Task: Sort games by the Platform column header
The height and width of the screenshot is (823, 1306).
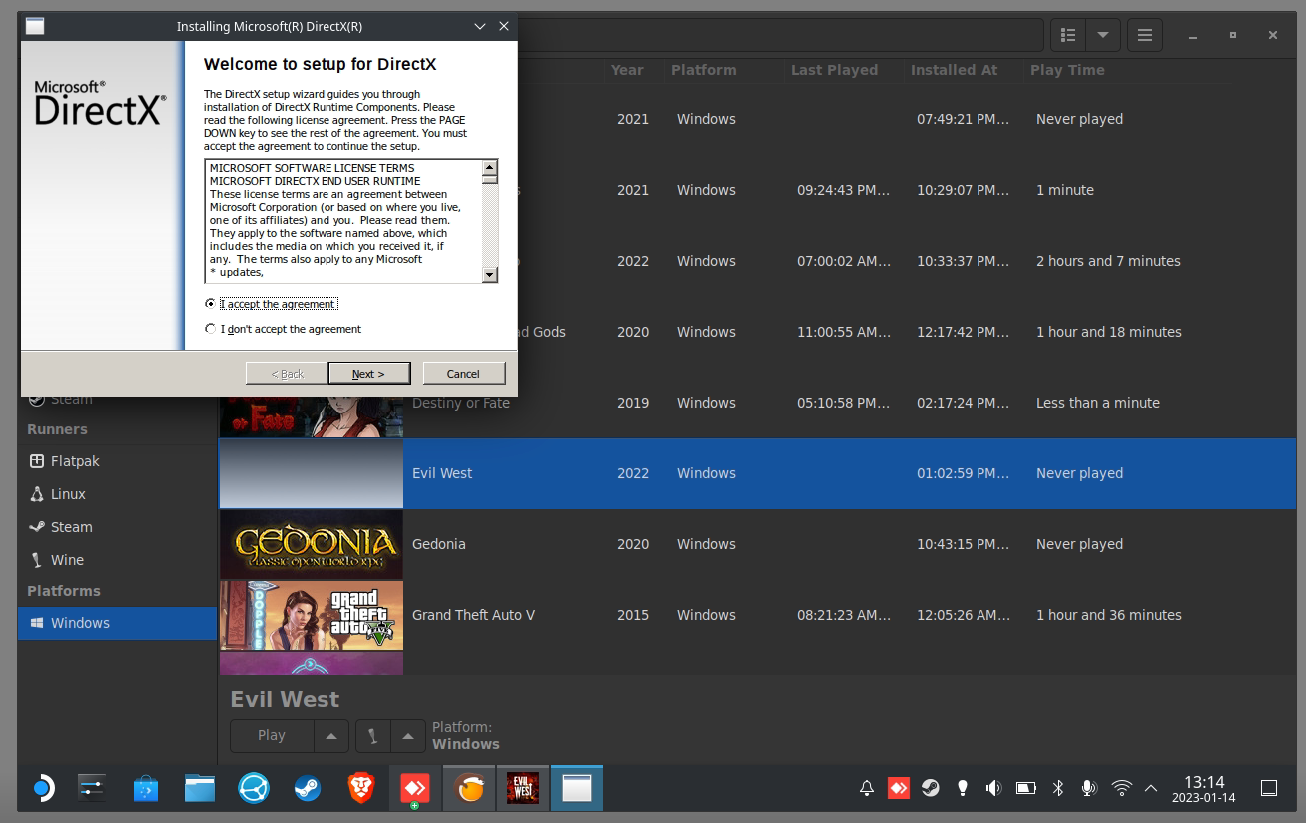Action: [x=704, y=70]
